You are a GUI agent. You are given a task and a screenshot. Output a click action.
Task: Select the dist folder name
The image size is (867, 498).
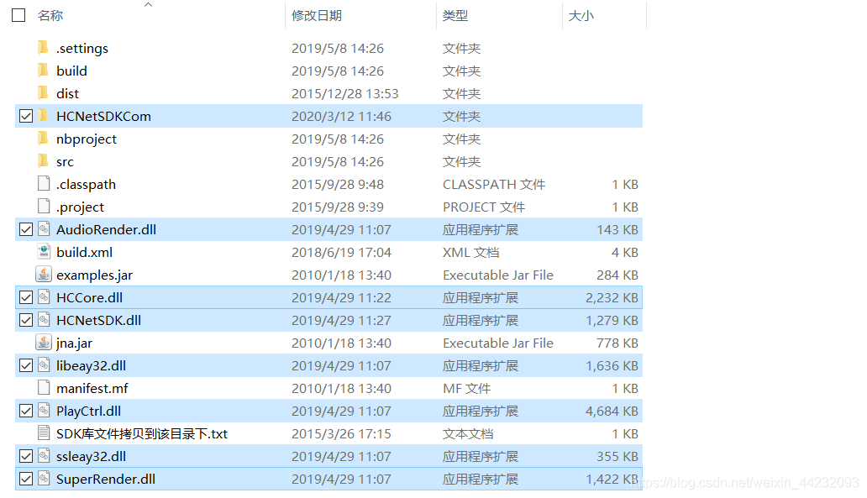[x=67, y=93]
